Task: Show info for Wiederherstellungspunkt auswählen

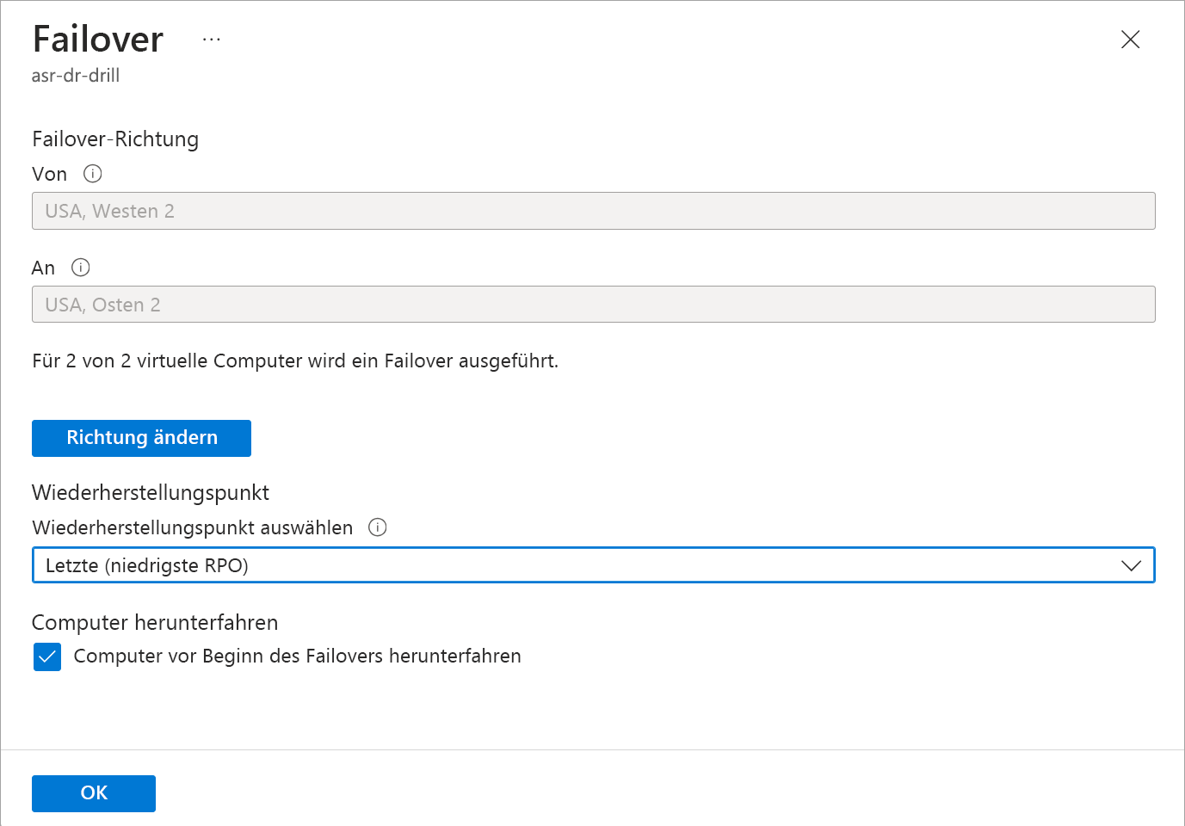Action: pyautogui.click(x=377, y=527)
